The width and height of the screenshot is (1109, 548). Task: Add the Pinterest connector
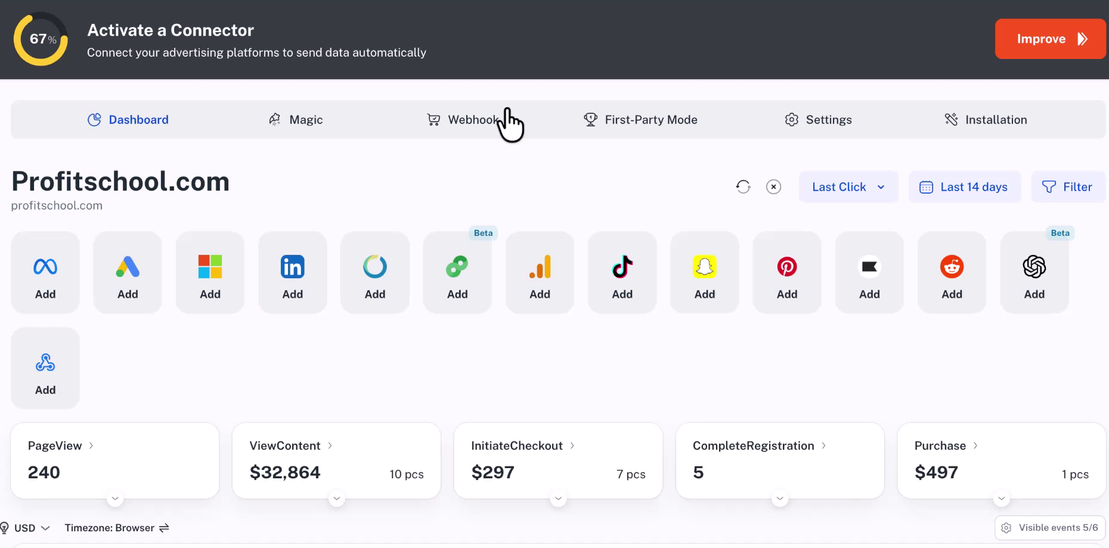coord(787,273)
